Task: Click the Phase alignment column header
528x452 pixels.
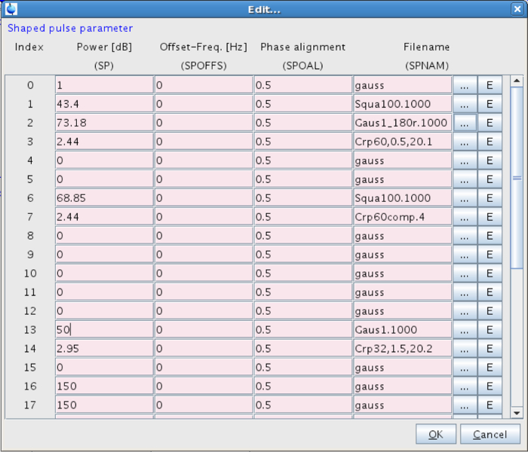Action: (x=302, y=47)
